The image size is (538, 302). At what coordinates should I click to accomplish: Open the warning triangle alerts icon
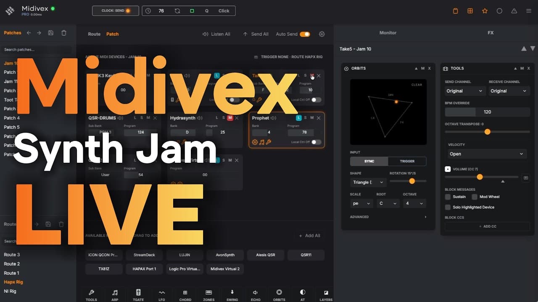514,11
